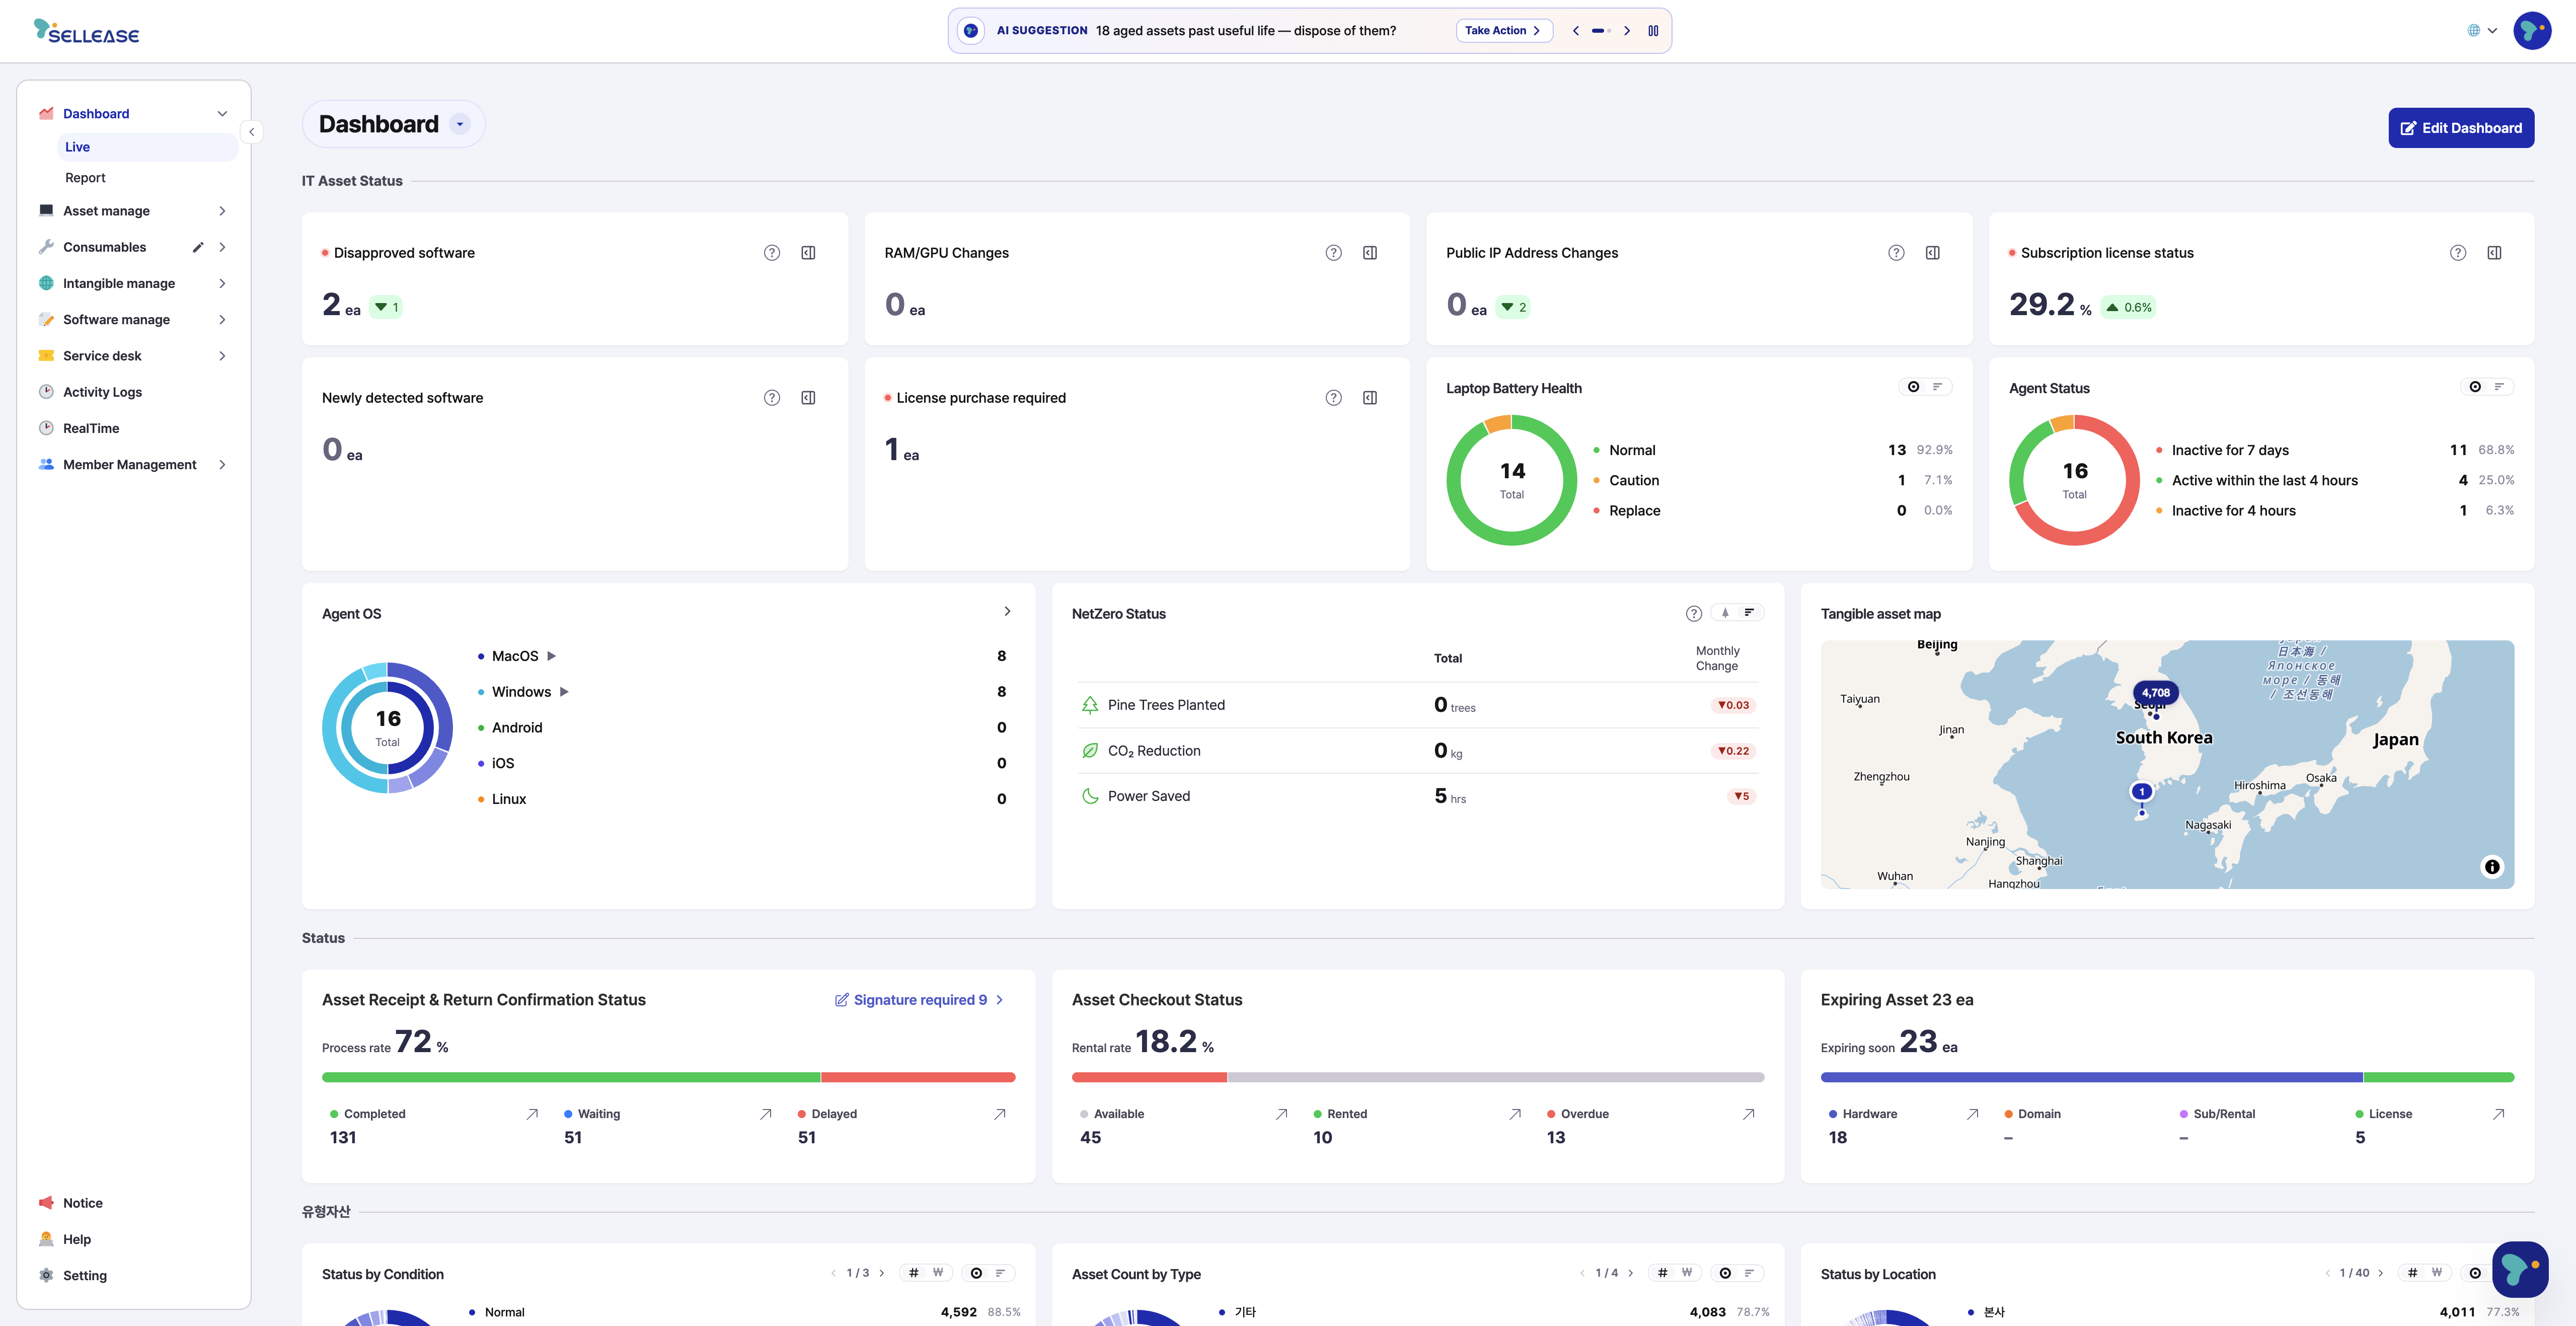Click the user profile avatar

point(2532,31)
